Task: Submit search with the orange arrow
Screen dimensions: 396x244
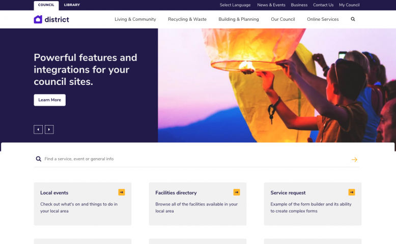Action: pos(354,160)
